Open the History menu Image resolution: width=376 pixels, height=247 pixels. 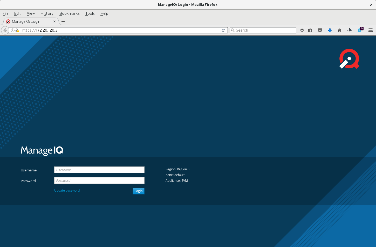[x=47, y=13]
